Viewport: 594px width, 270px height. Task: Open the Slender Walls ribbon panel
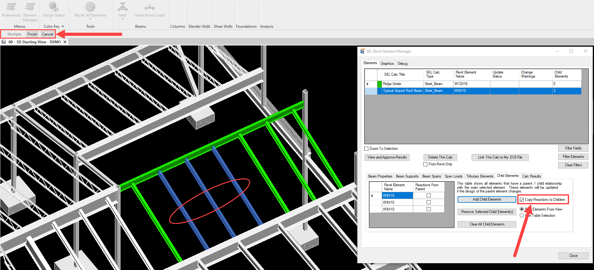tap(199, 26)
